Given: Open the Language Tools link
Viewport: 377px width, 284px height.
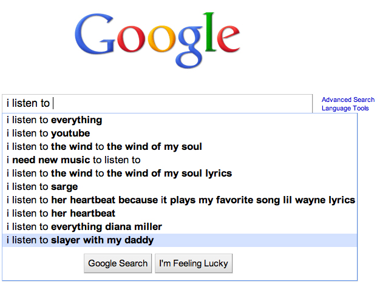Looking at the screenshot, I should coord(345,108).
